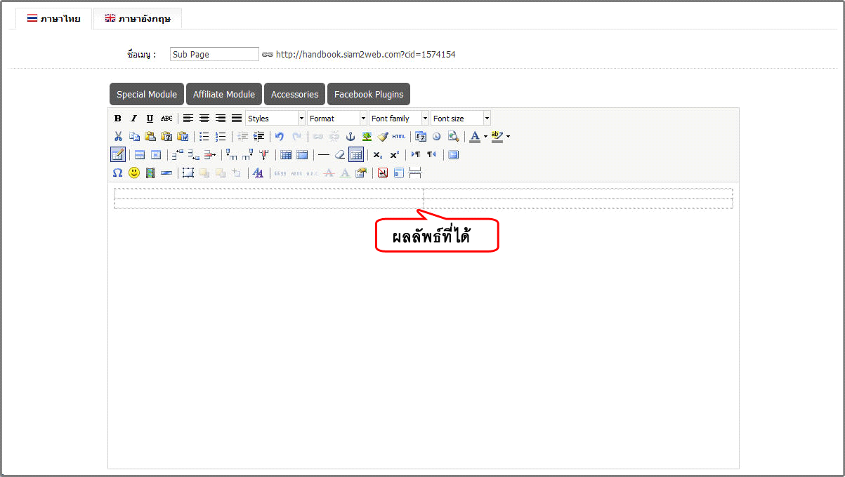This screenshot has width=845, height=477.
Task: Toggle subscript formatting
Action: [378, 155]
